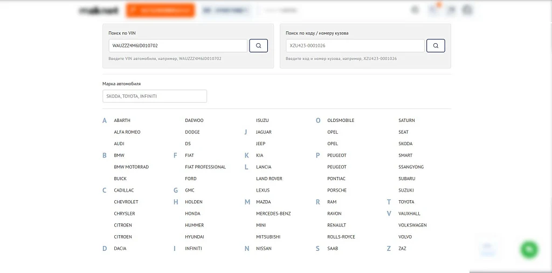This screenshot has height=273, width=552.
Task: Select the PONTIAC brand
Action: [336, 179]
